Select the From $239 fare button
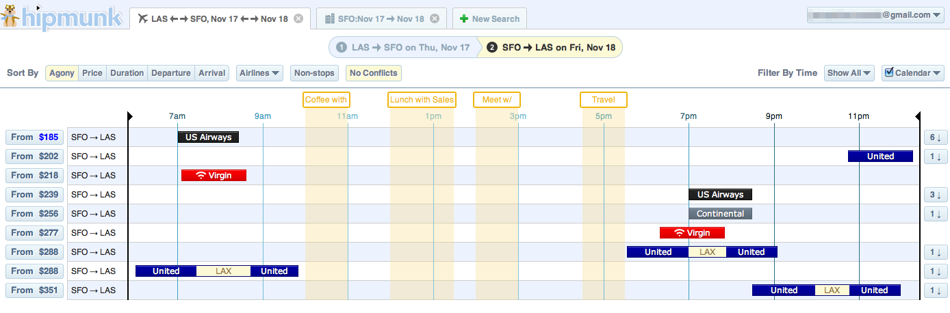The width and height of the screenshot is (950, 313). [35, 195]
